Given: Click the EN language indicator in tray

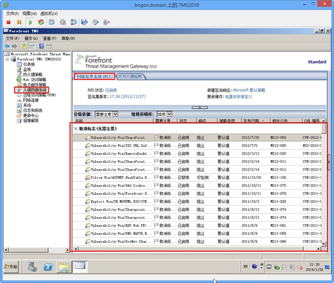Looking at the screenshot, I should point(246,267).
